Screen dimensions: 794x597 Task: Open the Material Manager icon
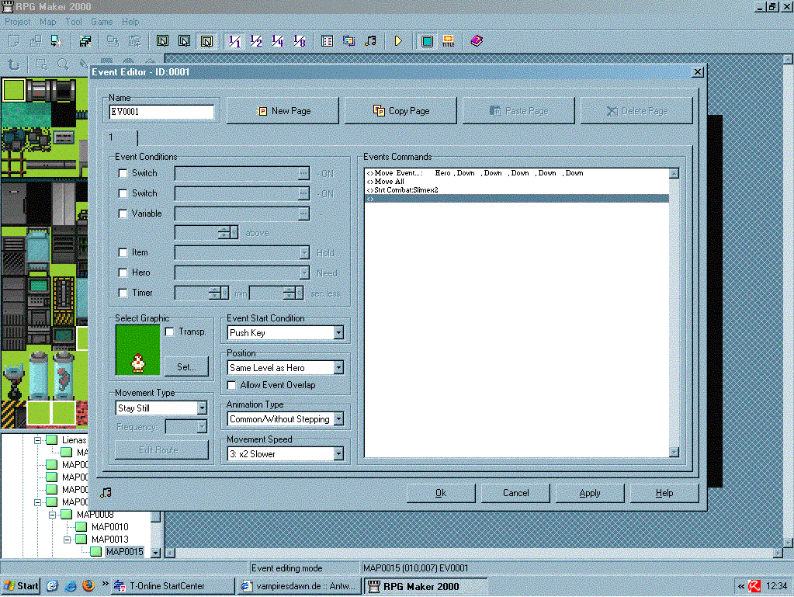tap(349, 41)
